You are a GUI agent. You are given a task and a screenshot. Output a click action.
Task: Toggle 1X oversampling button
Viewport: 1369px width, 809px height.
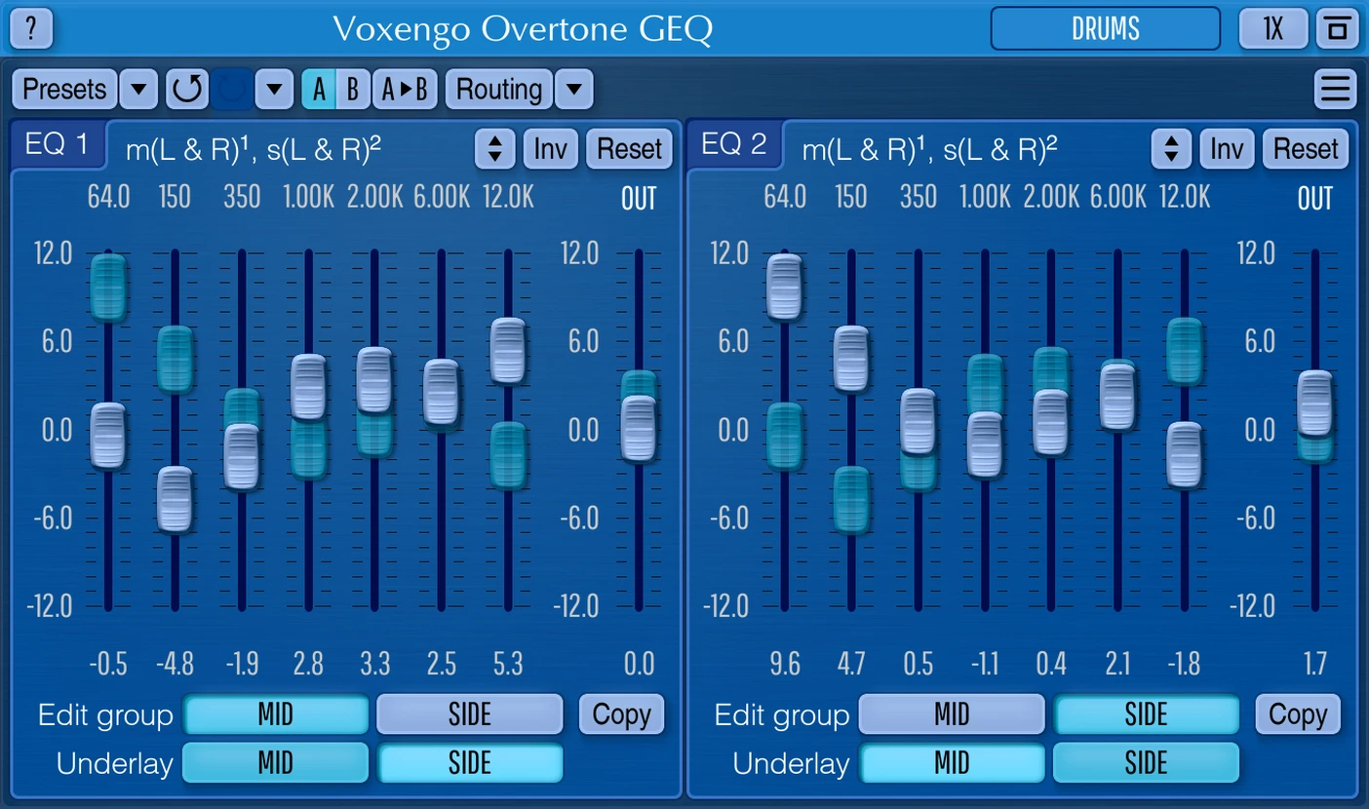(x=1272, y=28)
